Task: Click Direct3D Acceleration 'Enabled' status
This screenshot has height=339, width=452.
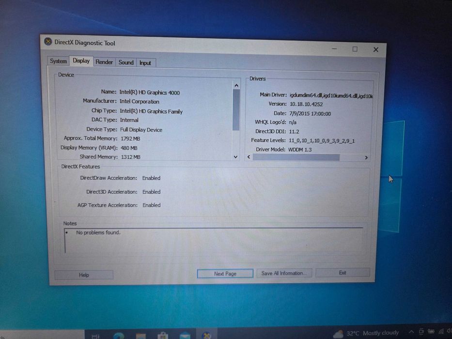Action: pyautogui.click(x=151, y=192)
